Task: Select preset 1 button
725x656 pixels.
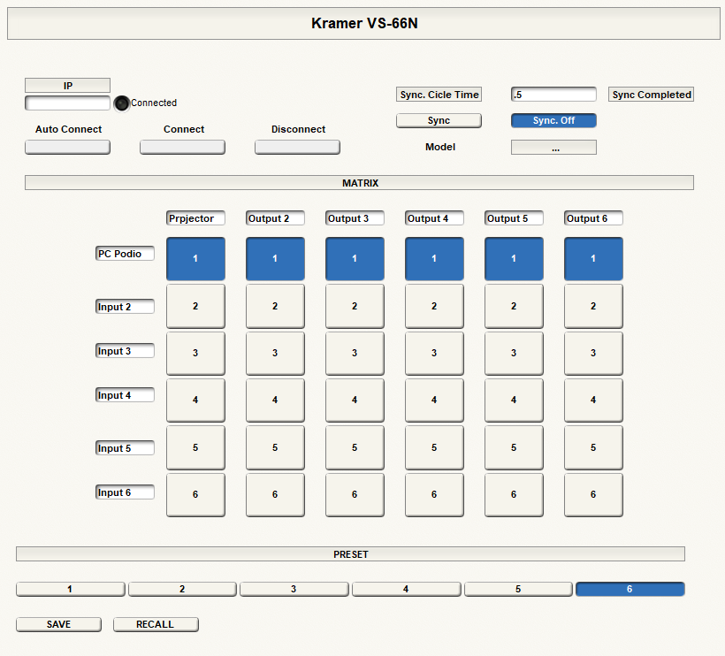Action: 71,589
